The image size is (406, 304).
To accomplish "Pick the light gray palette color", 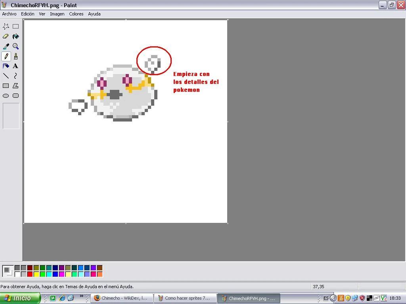I will pos(23,274).
